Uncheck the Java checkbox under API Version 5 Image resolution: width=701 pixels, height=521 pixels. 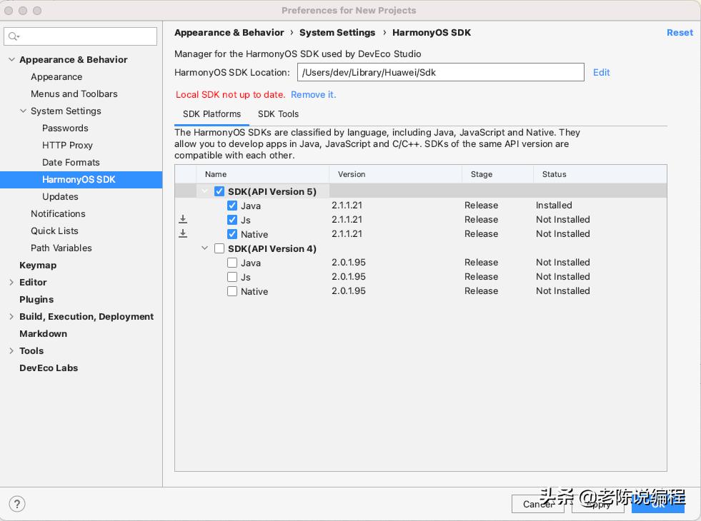point(232,206)
